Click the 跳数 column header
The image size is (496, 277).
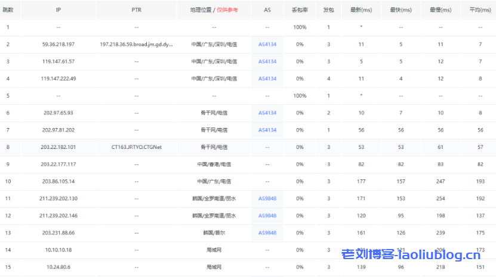coord(8,10)
